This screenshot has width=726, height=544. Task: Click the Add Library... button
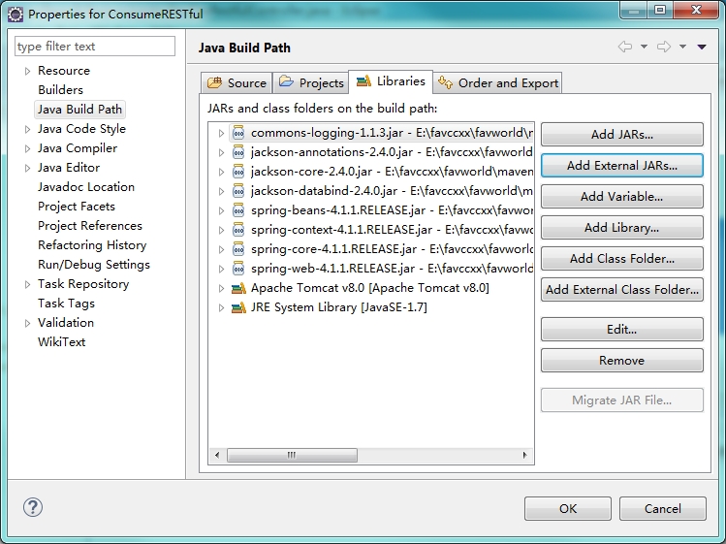pyautogui.click(x=622, y=228)
